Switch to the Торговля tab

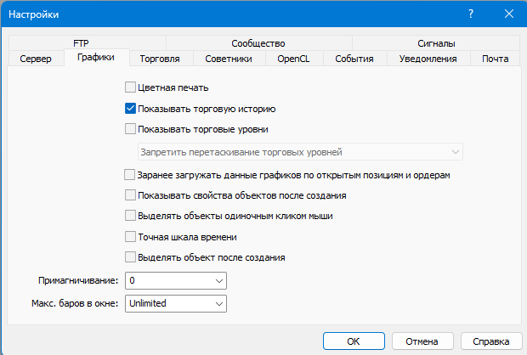pos(159,59)
